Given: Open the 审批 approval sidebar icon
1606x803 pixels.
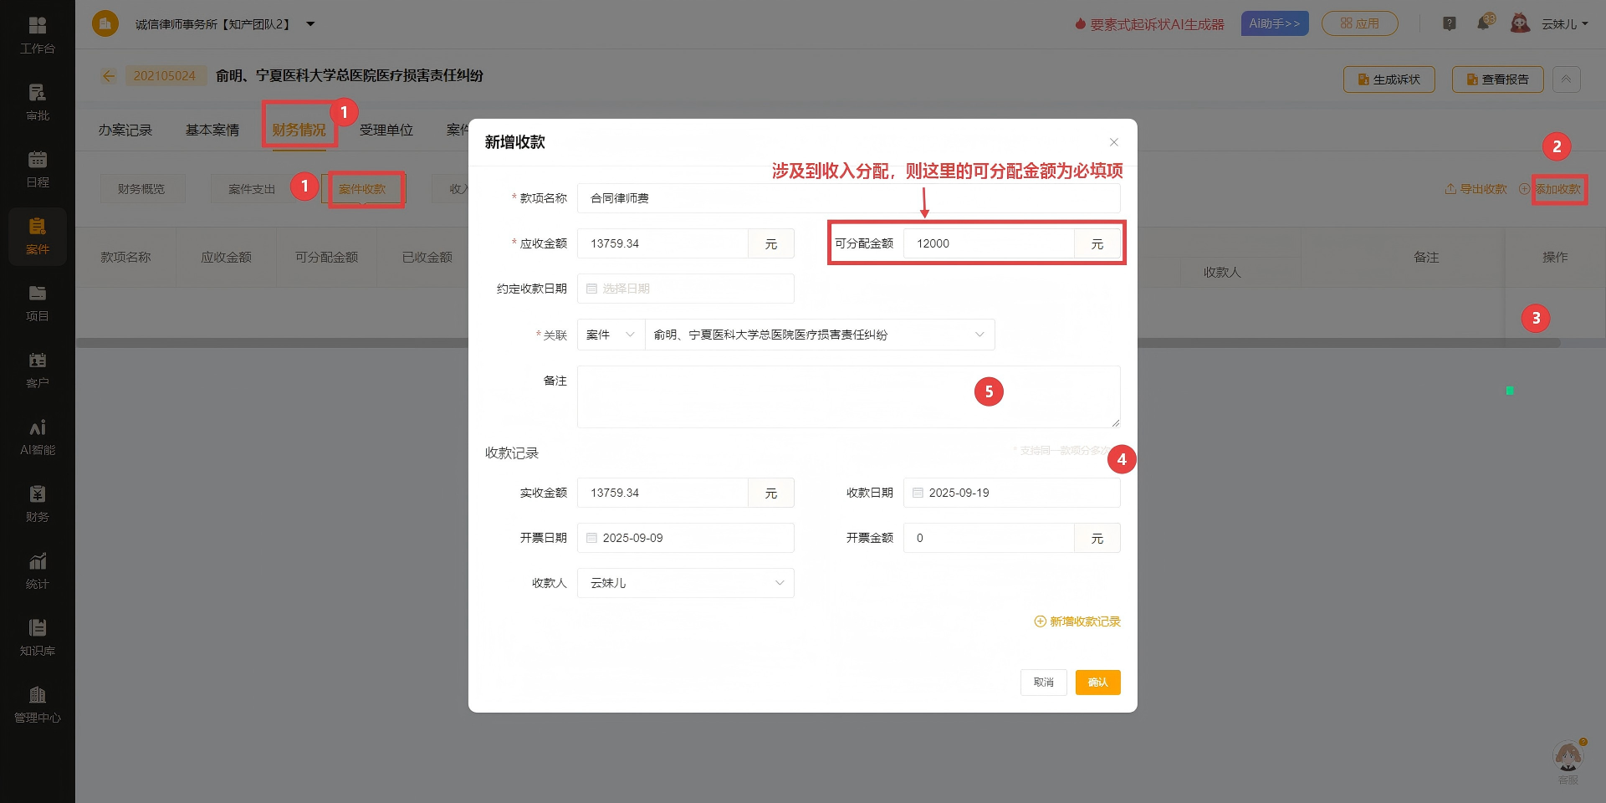Looking at the screenshot, I should [38, 102].
